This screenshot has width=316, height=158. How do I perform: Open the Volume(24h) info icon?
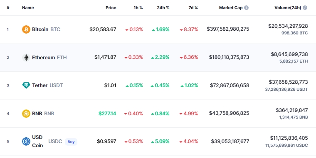tap(305, 7)
